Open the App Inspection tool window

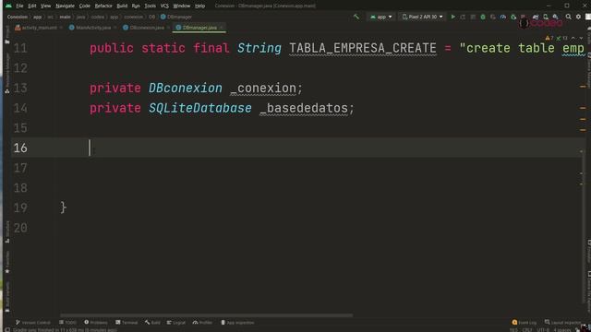pos(237,323)
